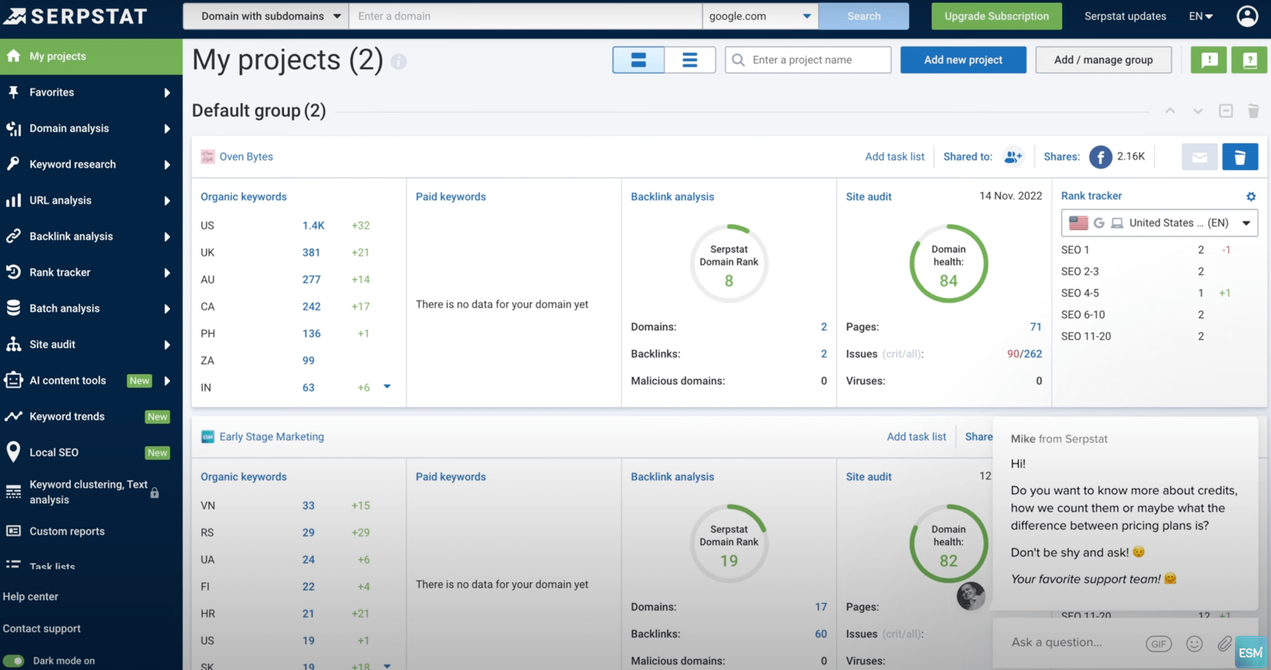Viewport: 1271px width, 670px height.
Task: Click Add new project button
Action: (963, 60)
